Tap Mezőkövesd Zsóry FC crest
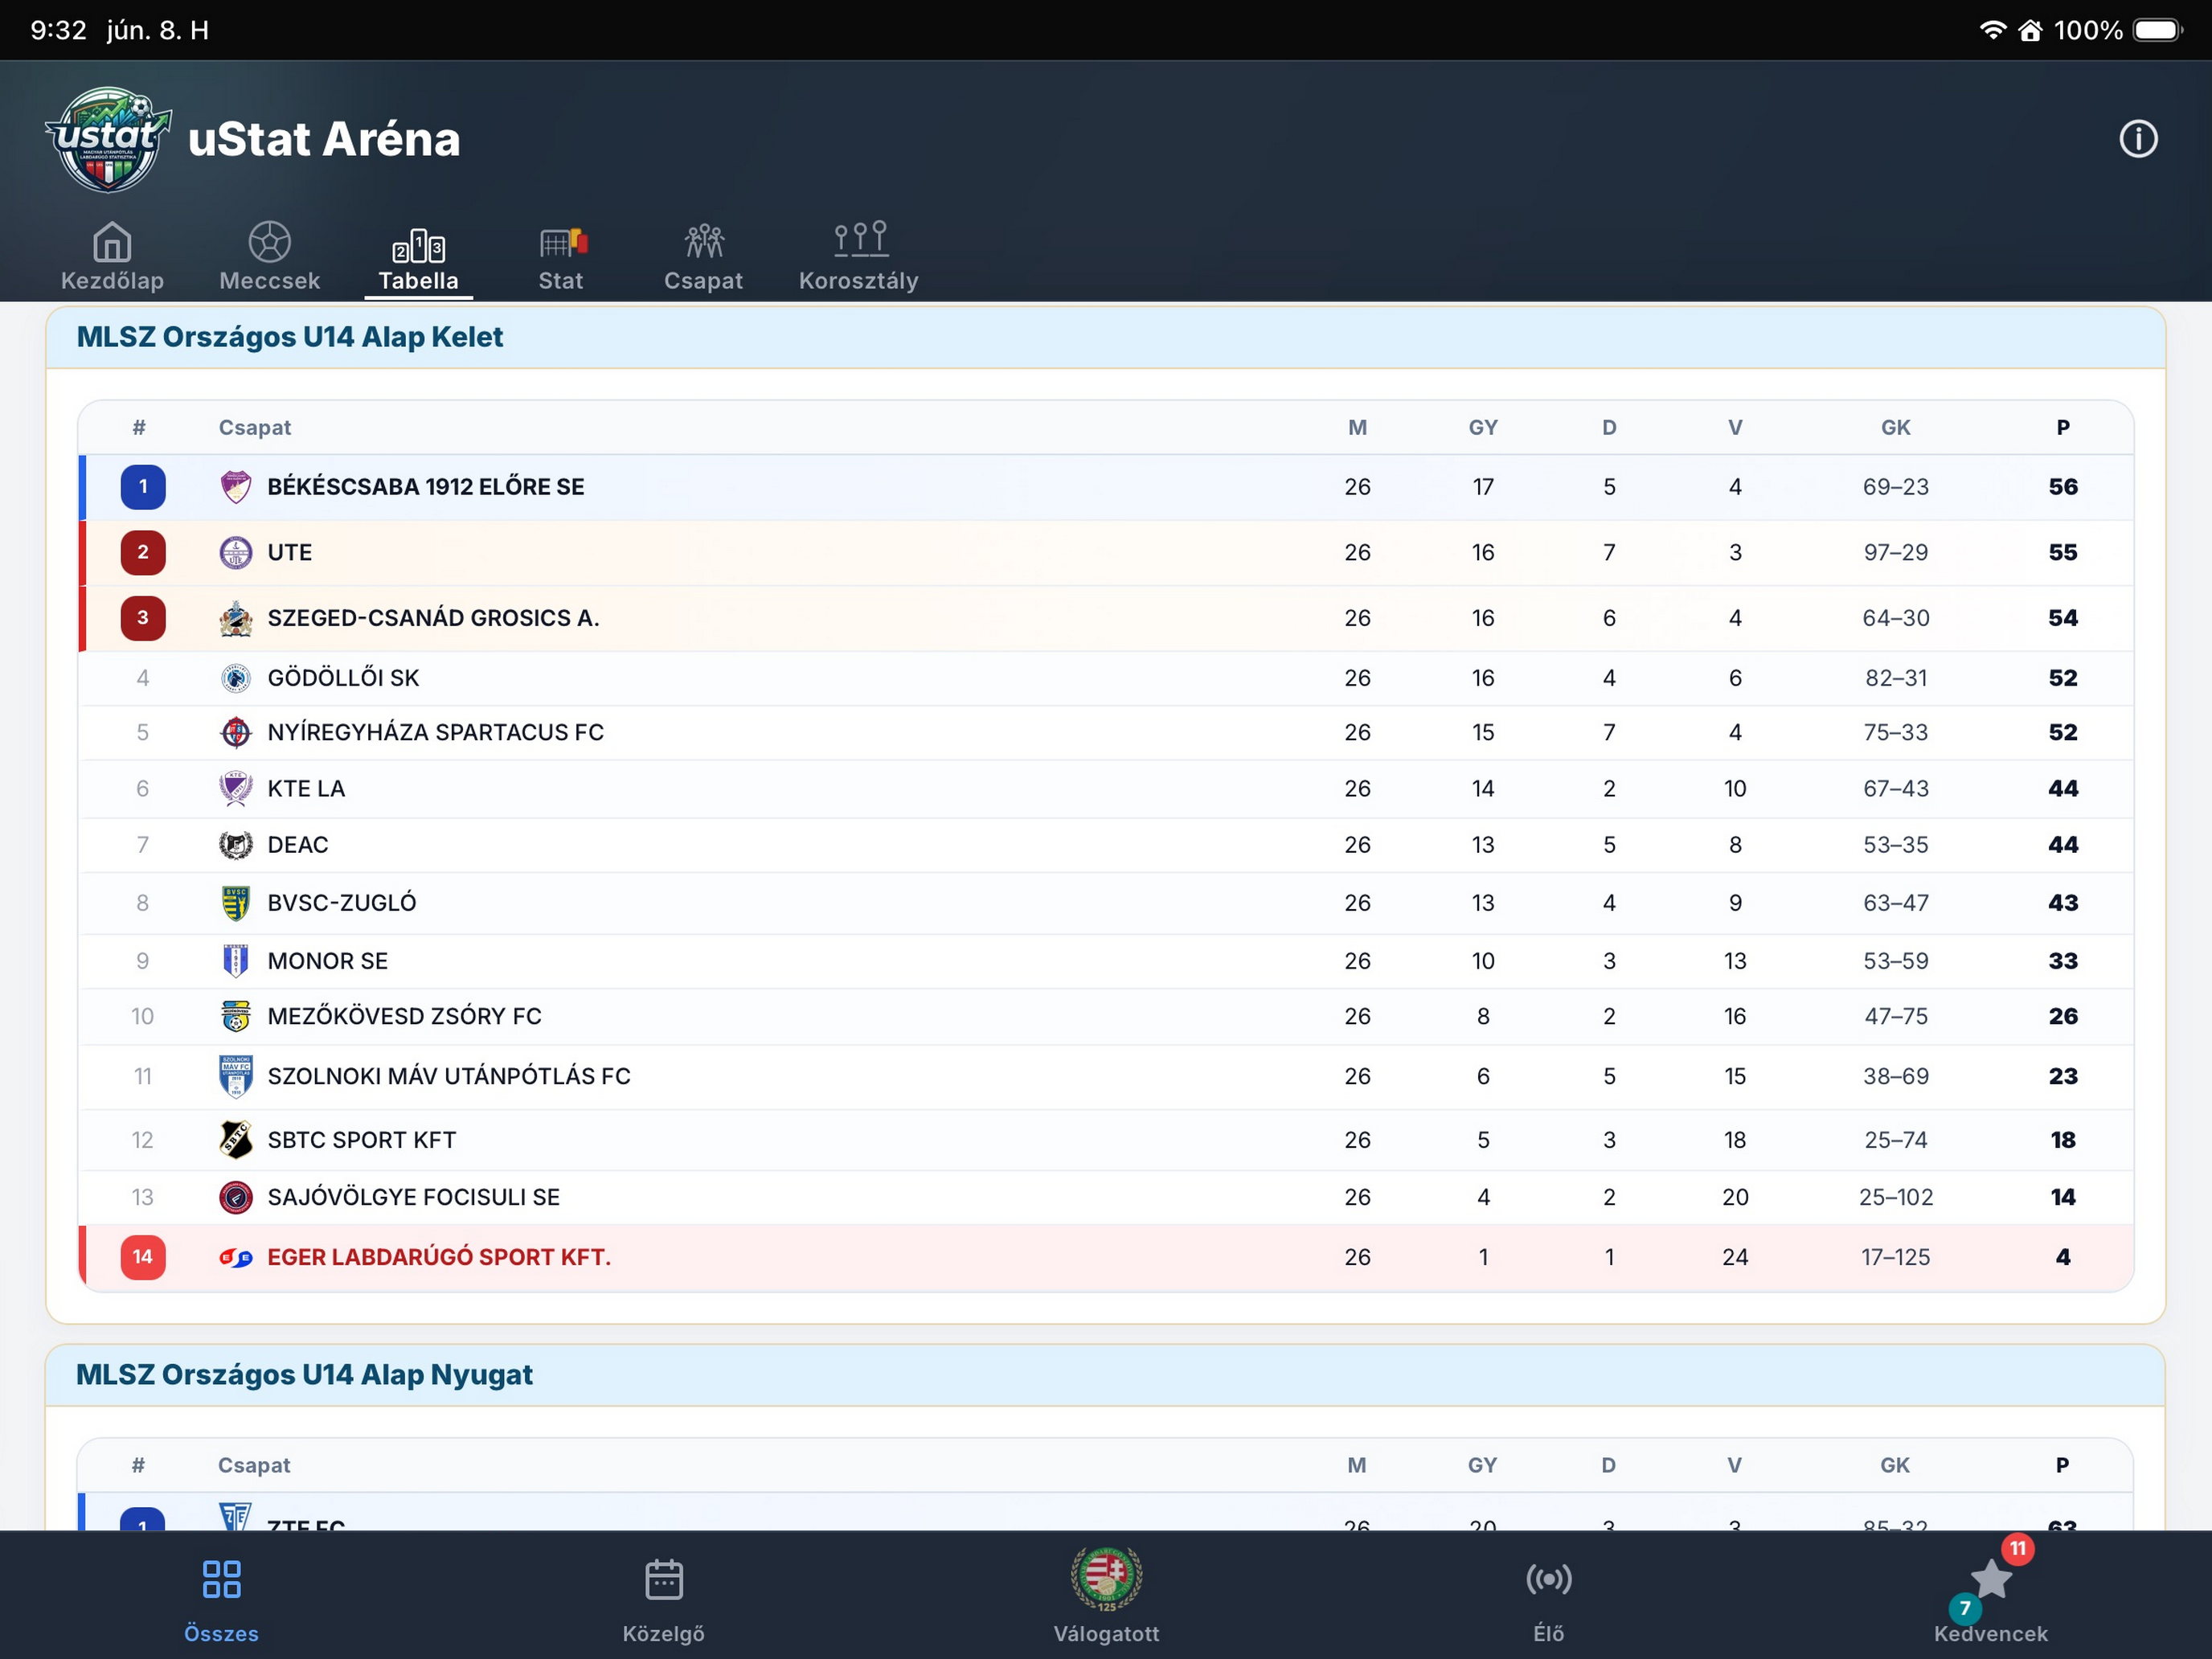The image size is (2212, 1659). tap(236, 1016)
